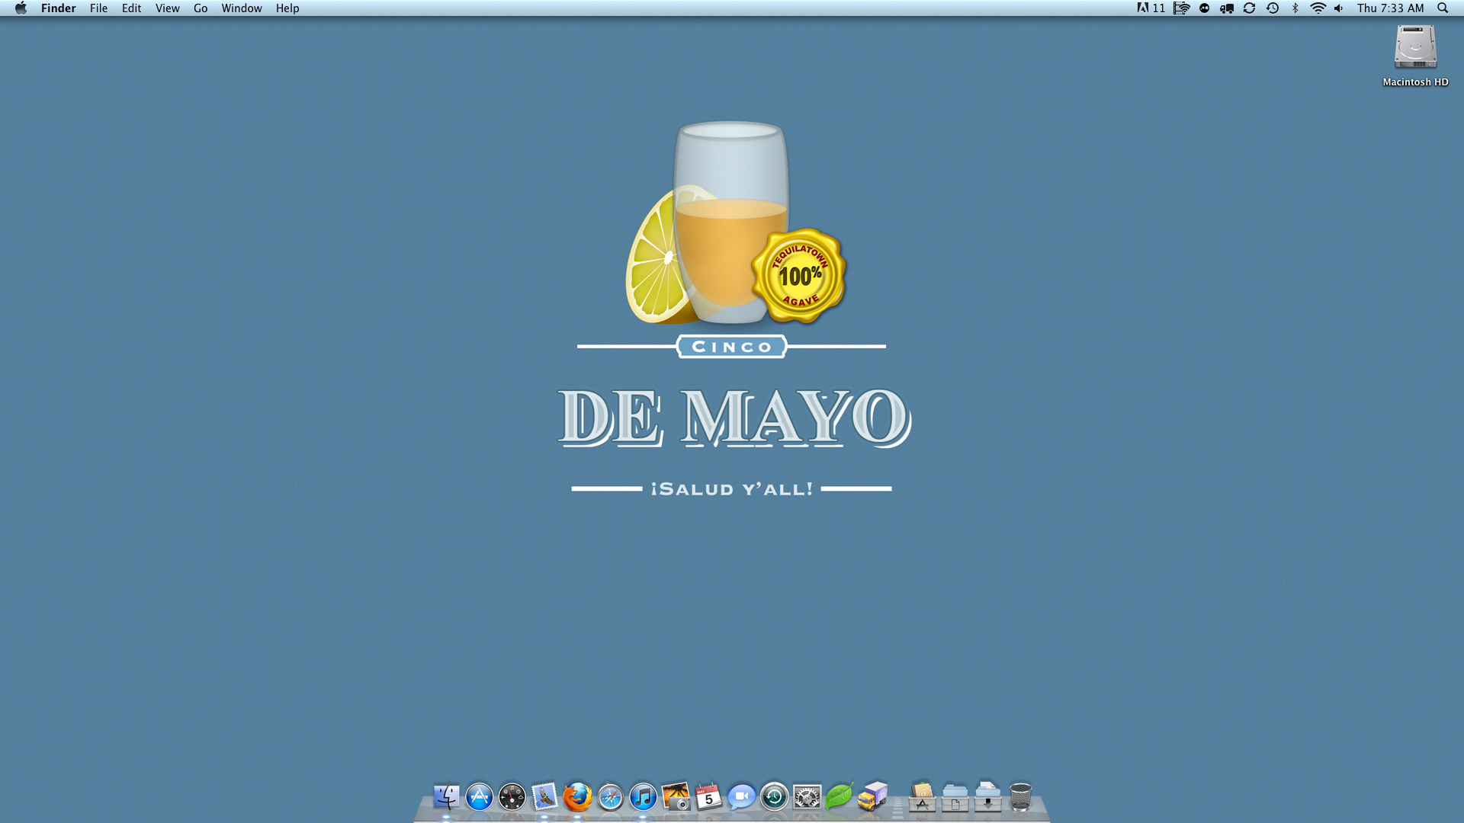Screen dimensions: 1464x823
Task: Open the Go menu
Action: tap(201, 8)
